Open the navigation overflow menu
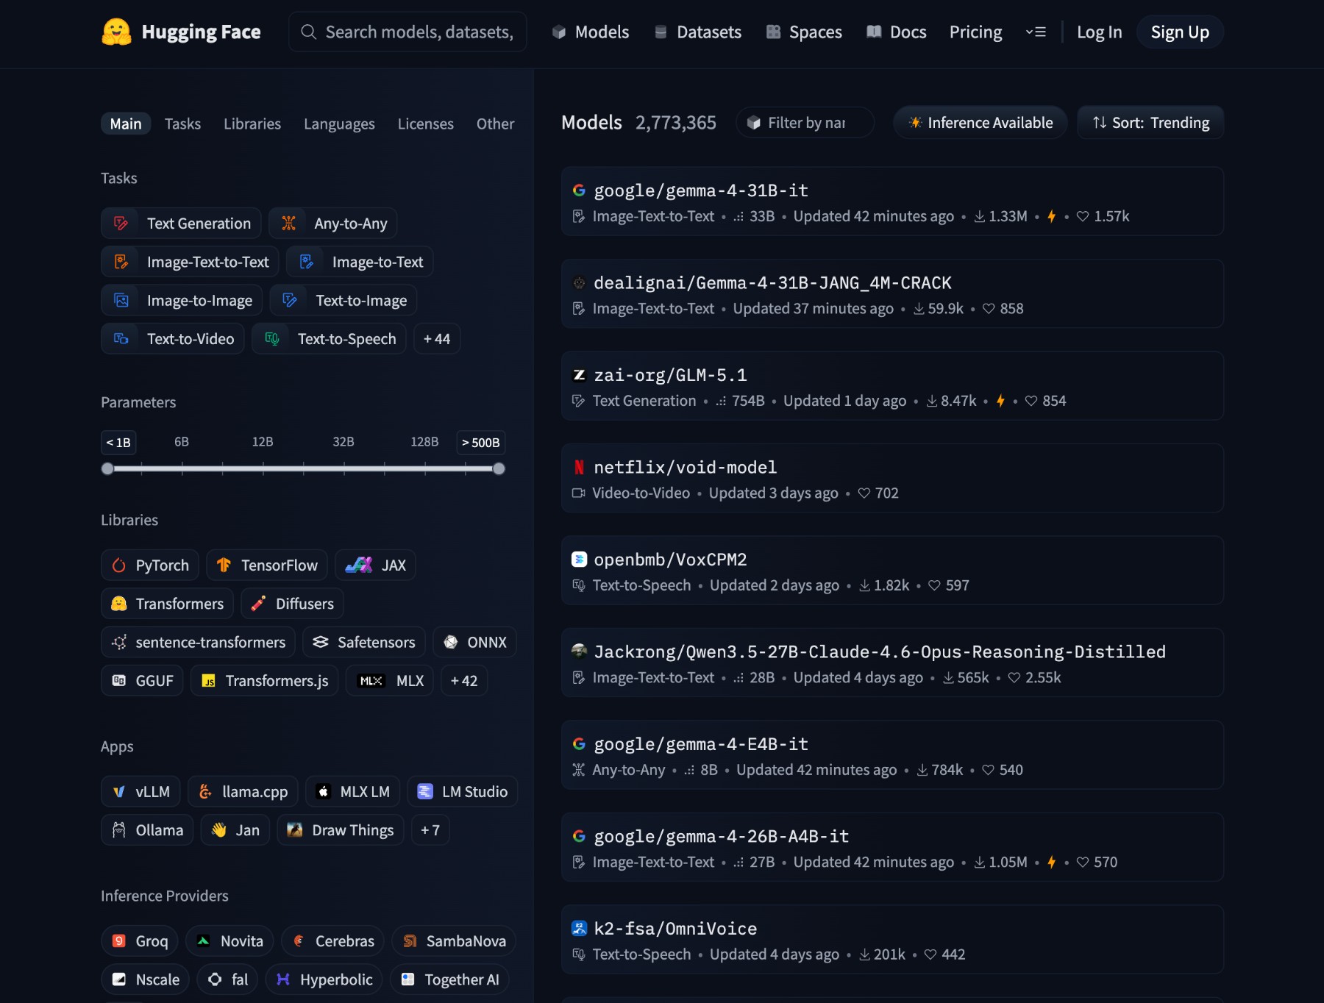 tap(1036, 32)
